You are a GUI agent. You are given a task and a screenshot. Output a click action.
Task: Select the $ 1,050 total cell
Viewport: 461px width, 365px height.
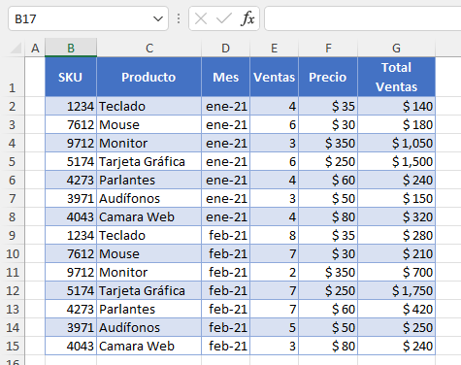[x=396, y=143]
